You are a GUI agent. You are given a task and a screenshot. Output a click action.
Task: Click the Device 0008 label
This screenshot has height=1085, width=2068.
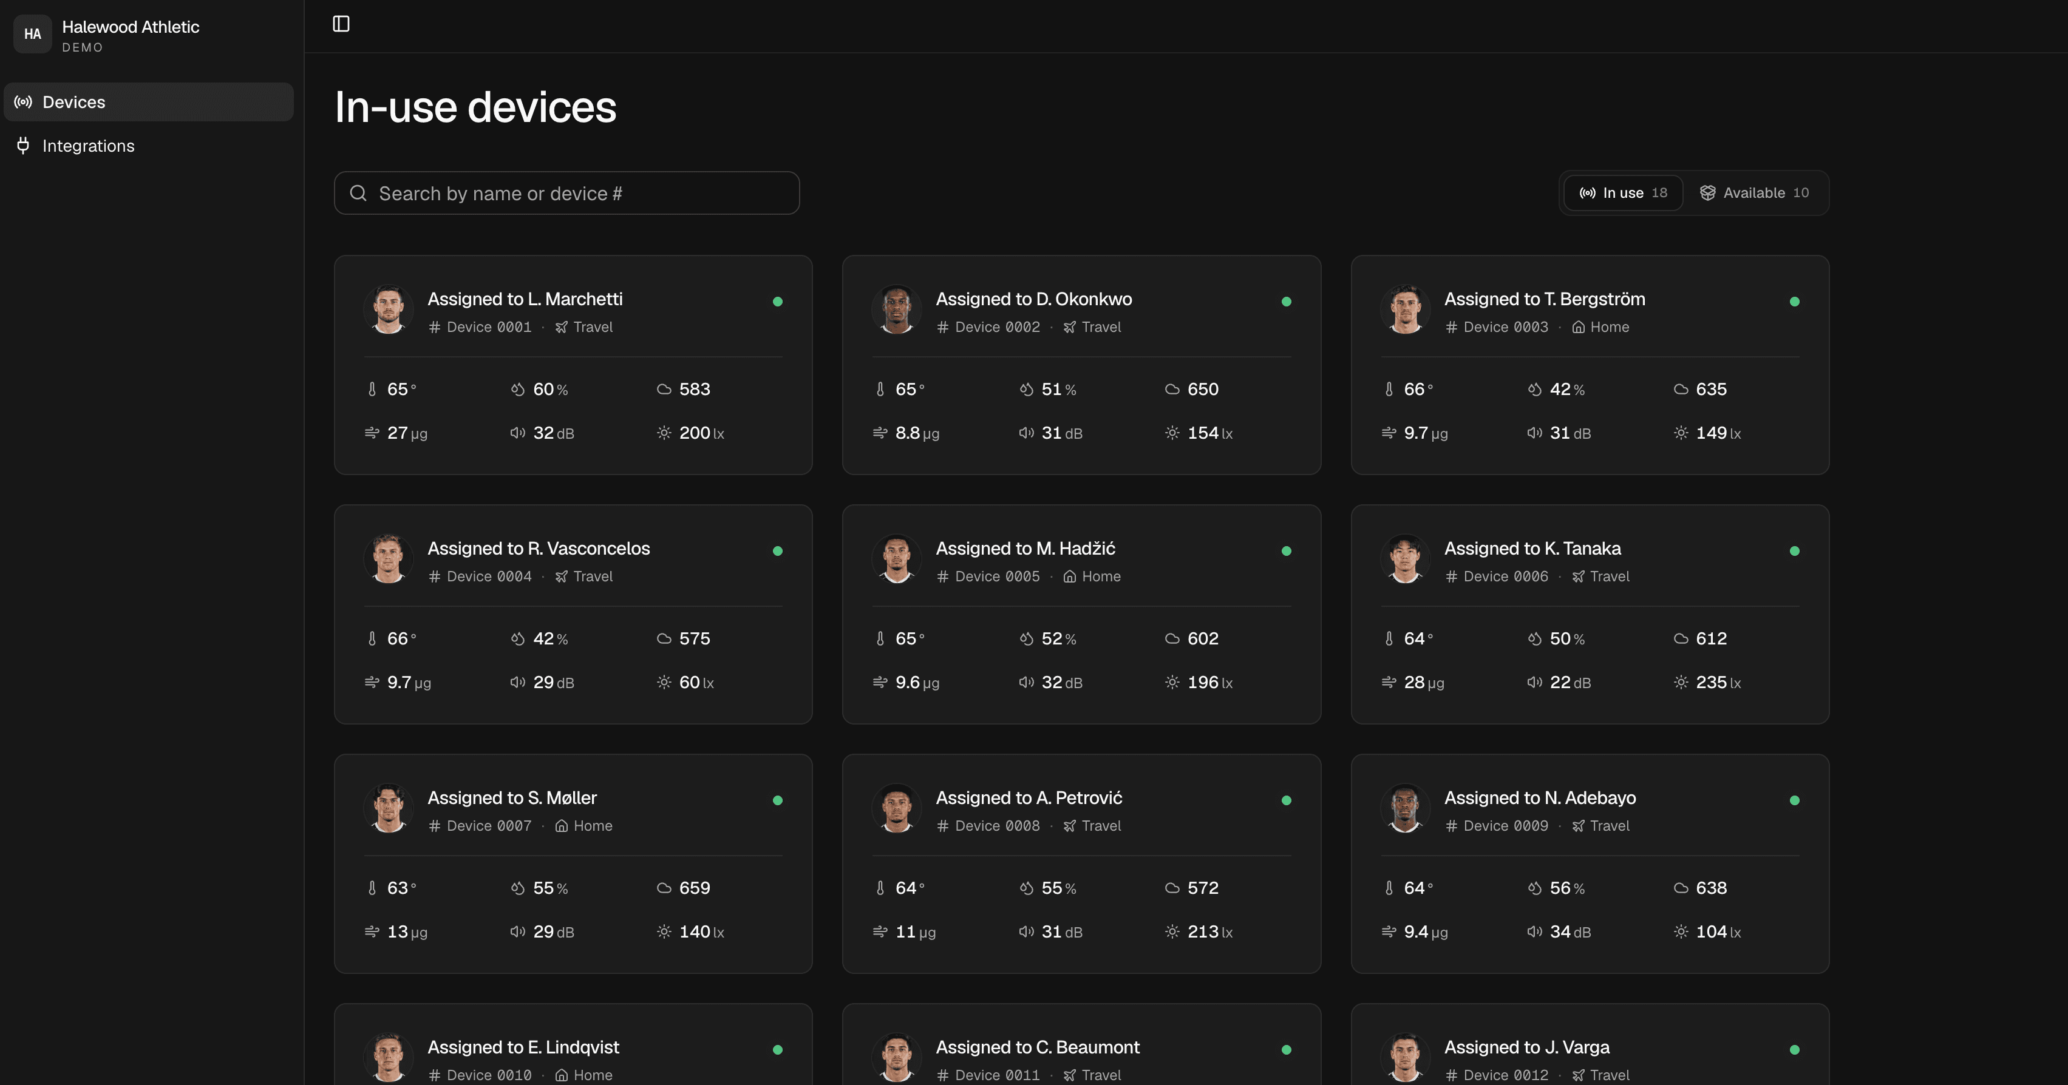click(997, 826)
